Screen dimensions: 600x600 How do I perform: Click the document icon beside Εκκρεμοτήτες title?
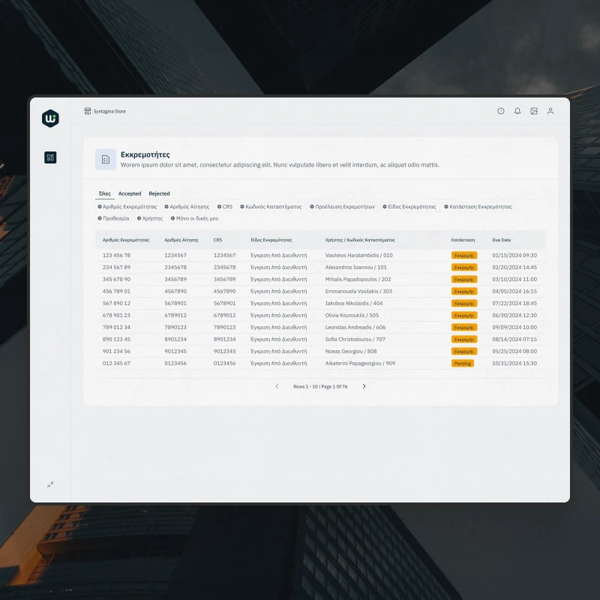(106, 159)
